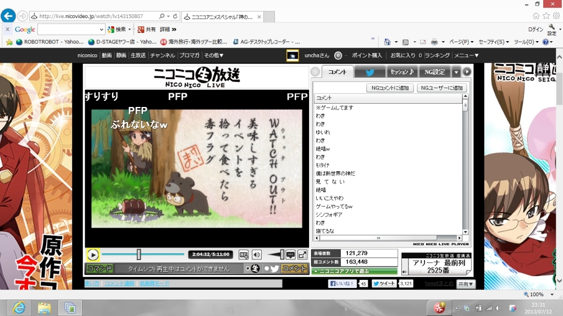The image size is (563, 316).
Task: Select the 生 radio button in the comment bar
Action: 248,268
